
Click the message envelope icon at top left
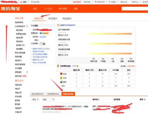point(21,2)
